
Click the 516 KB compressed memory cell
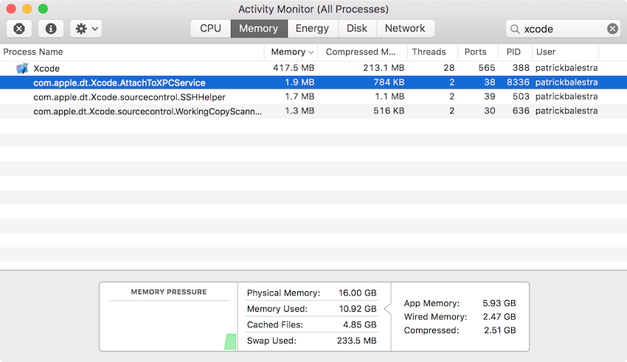click(x=389, y=111)
